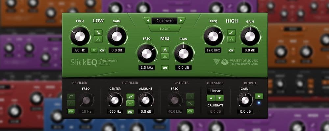Click the auto gain A button in Output

259,96
